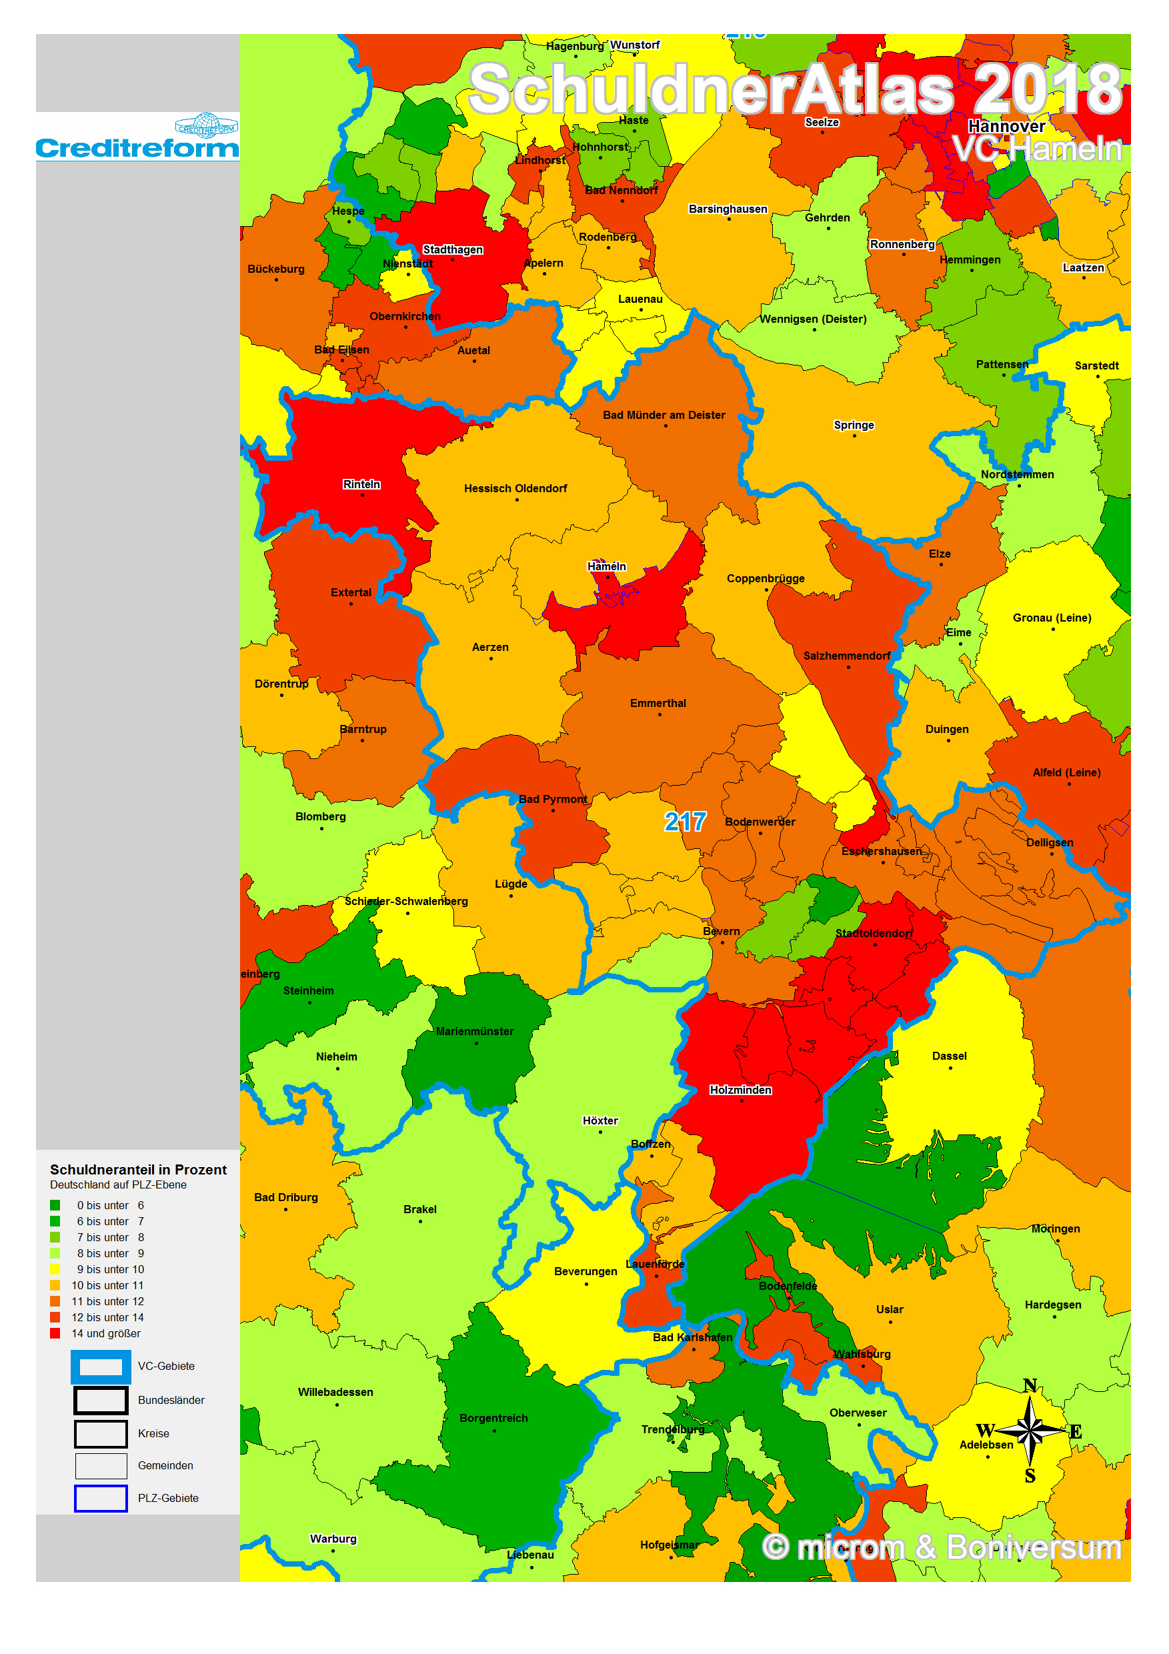Click the '14 und größer' red swatch
Image resolution: width=1169 pixels, height=1654 pixels.
click(55, 1333)
